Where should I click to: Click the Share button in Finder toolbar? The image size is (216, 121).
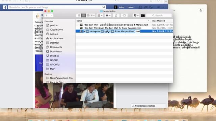[116, 15]
